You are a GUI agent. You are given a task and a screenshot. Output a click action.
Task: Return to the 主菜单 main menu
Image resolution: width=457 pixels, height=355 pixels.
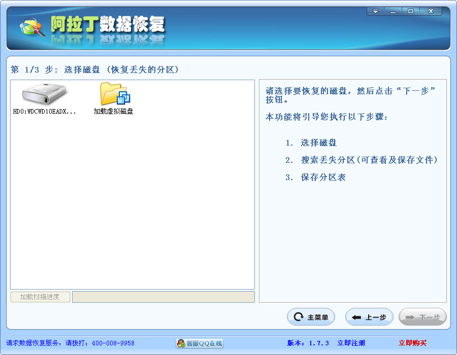[311, 317]
